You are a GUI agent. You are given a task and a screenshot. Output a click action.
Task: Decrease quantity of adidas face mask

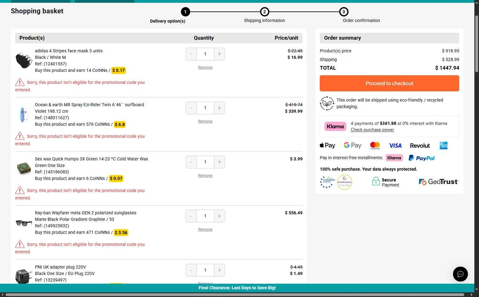point(191,54)
